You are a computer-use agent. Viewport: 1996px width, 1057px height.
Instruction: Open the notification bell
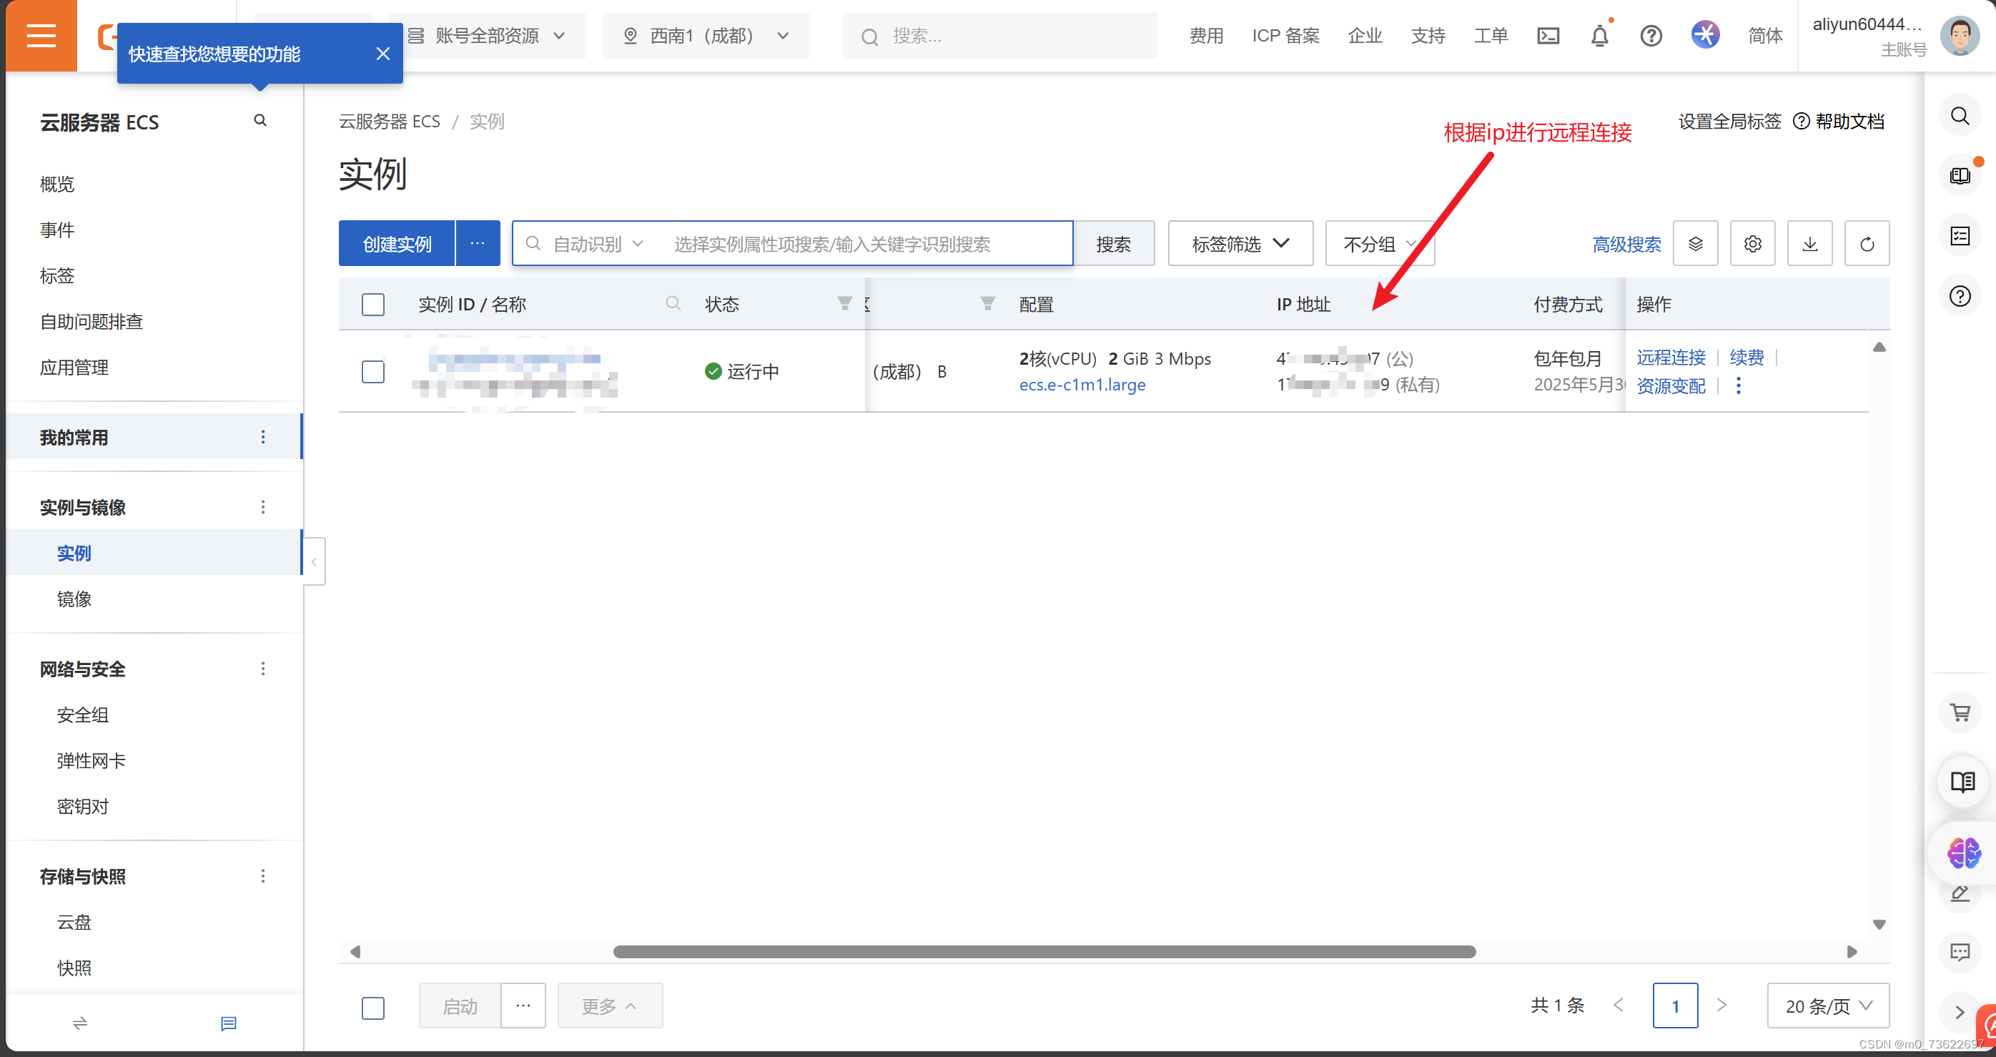click(1599, 36)
